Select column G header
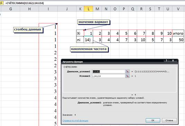185x126 pixels. (x=10, y=9)
